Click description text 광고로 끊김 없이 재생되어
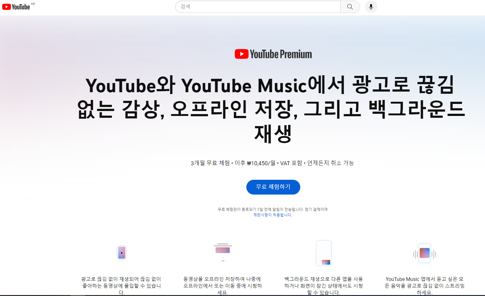 pos(121,286)
